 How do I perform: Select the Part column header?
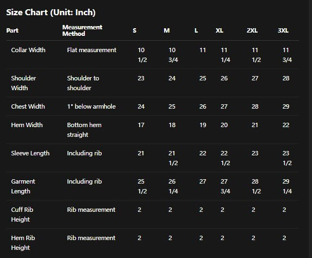(13, 30)
